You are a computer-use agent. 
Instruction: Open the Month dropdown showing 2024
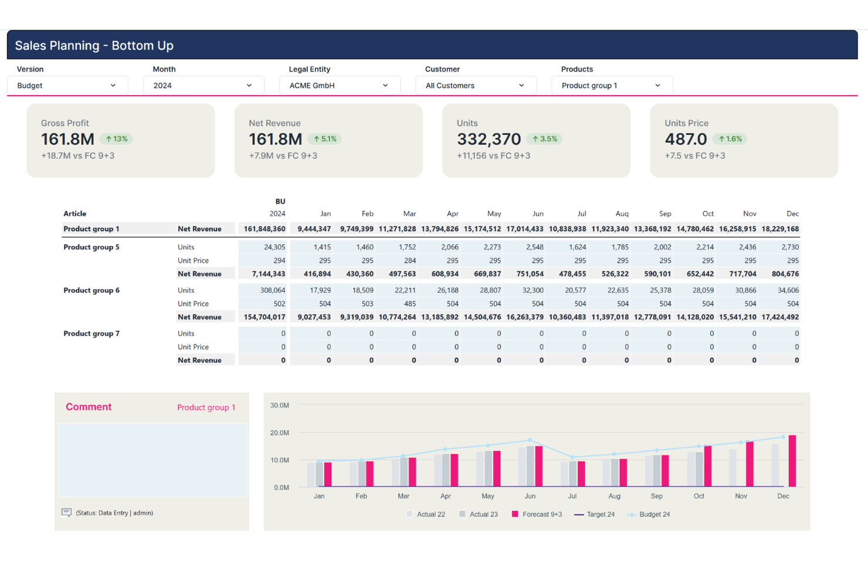(204, 86)
